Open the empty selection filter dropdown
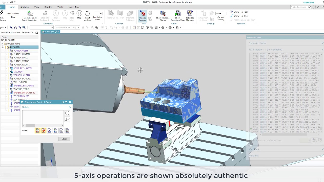Image resolution: width=324 pixels, height=182 pixels. 42,28
